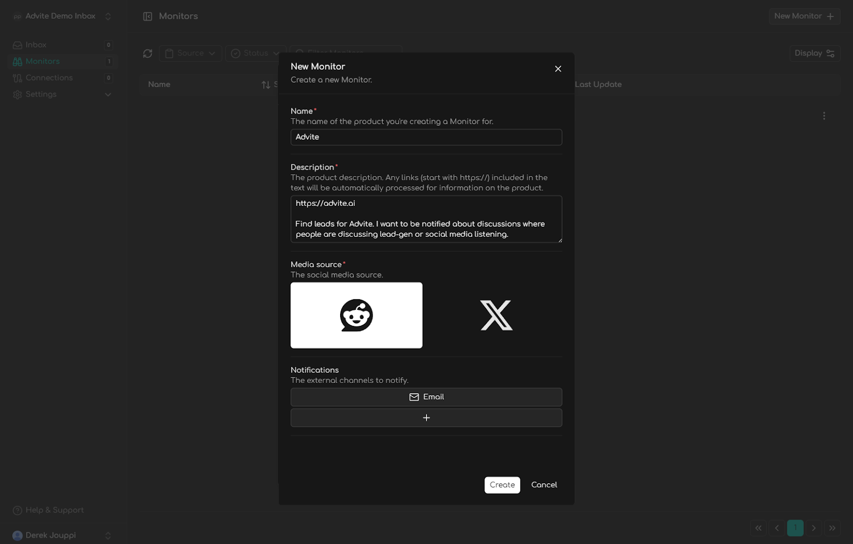Sort by the Name column arrows
The height and width of the screenshot is (544, 853).
[x=265, y=85]
